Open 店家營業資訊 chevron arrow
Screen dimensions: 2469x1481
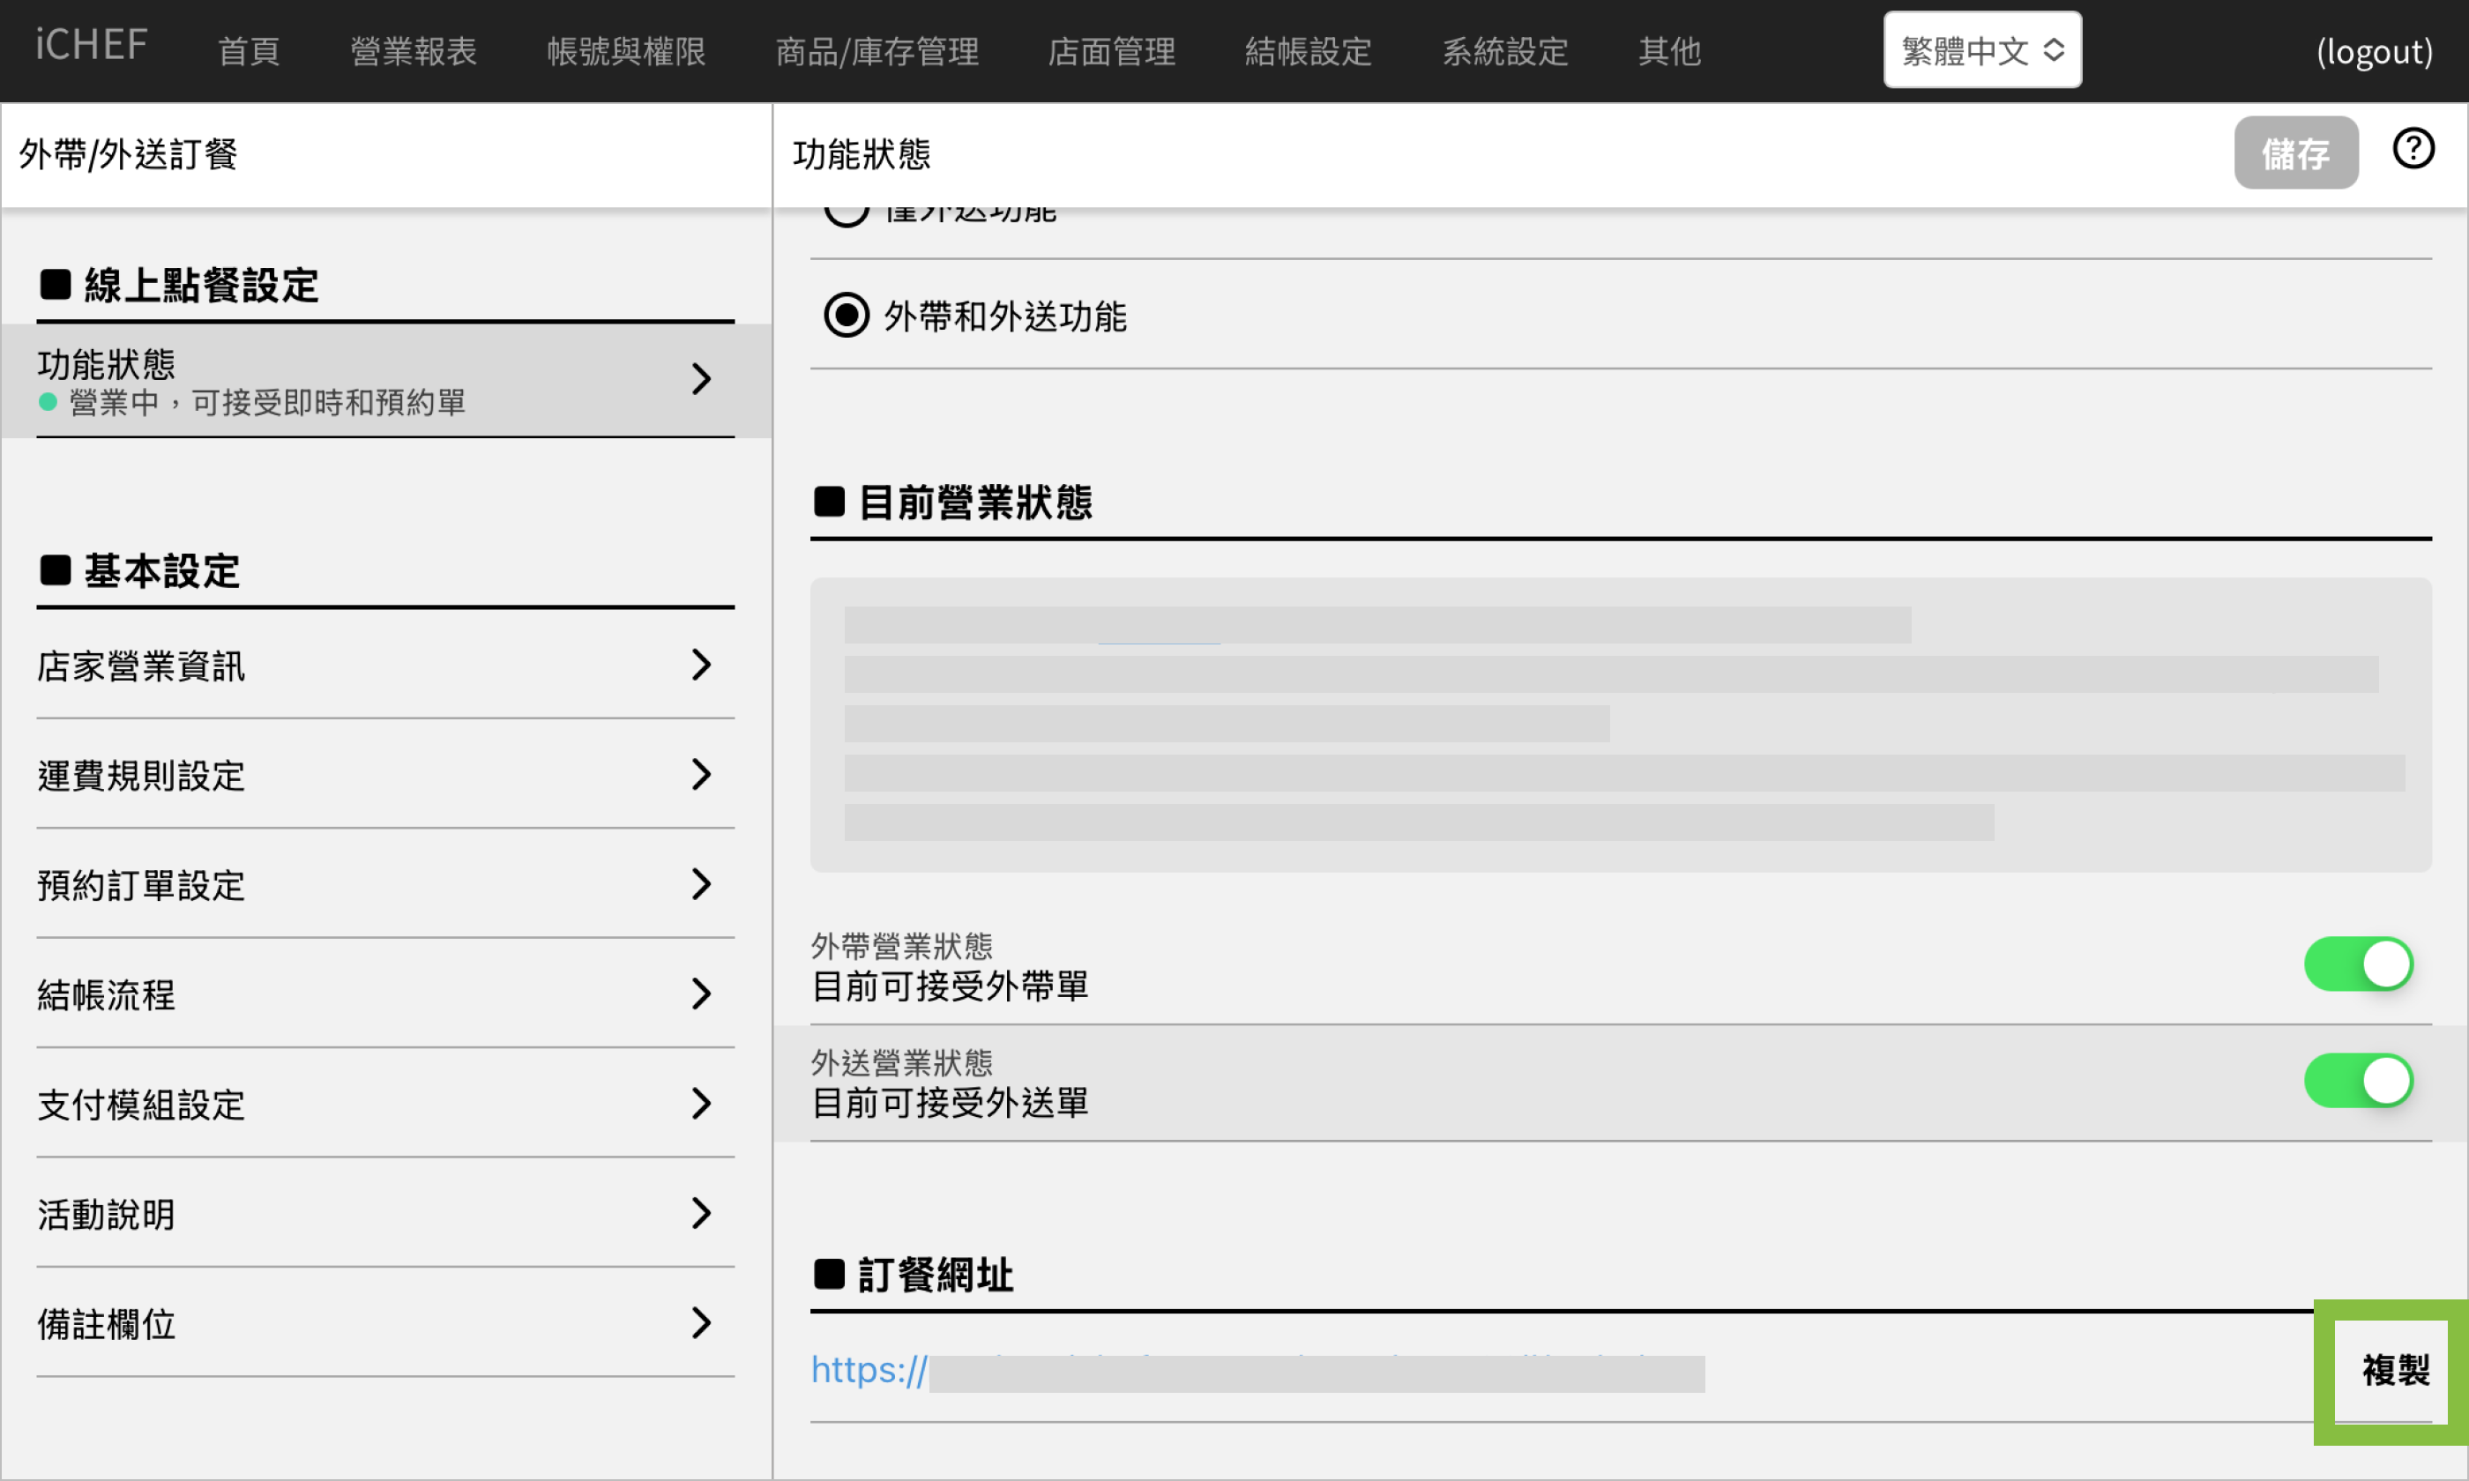(701, 665)
